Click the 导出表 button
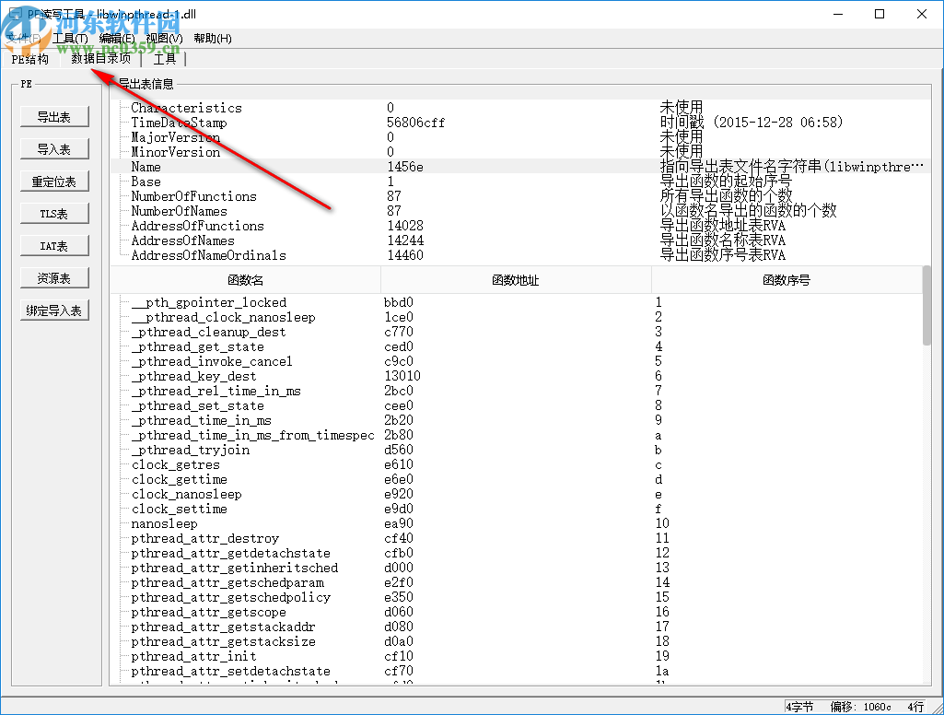944x715 pixels. [x=54, y=117]
